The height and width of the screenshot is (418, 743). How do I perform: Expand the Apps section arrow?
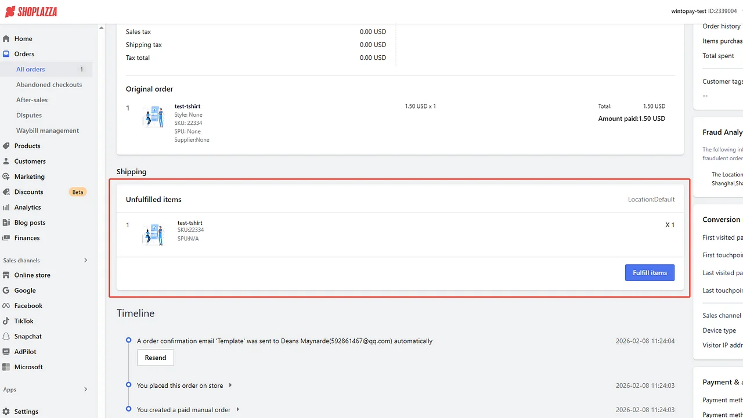[x=85, y=390]
